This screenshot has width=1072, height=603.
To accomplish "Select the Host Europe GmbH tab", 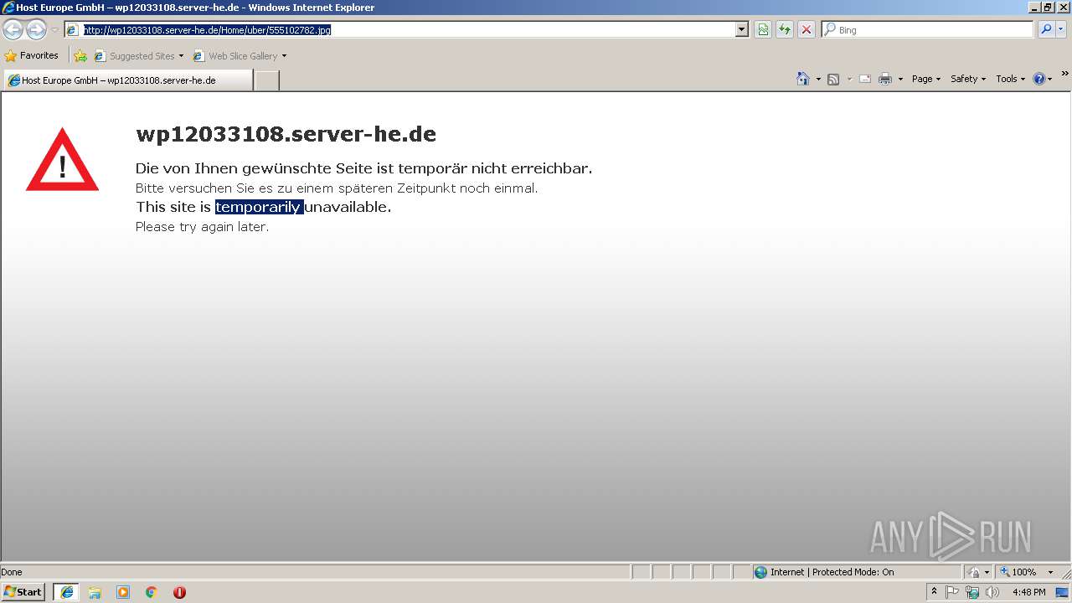I will 127,80.
